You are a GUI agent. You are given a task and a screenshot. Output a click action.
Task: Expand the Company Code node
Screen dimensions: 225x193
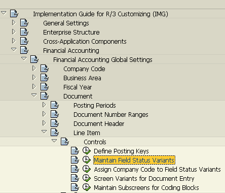pyautogui.click(x=34, y=68)
